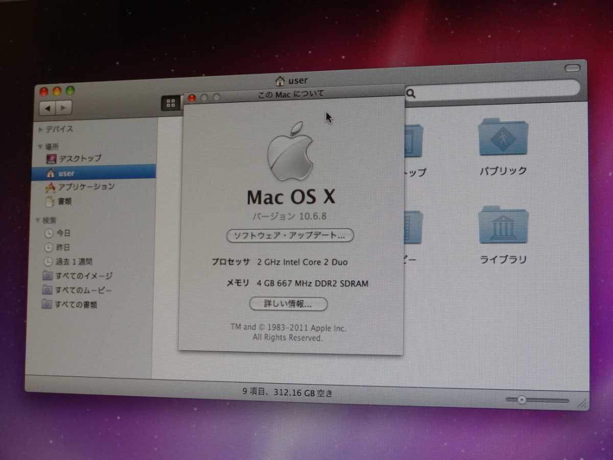Click the ソフトウェア・アップデート button
Viewport: 613px width, 460px height.
pos(290,236)
